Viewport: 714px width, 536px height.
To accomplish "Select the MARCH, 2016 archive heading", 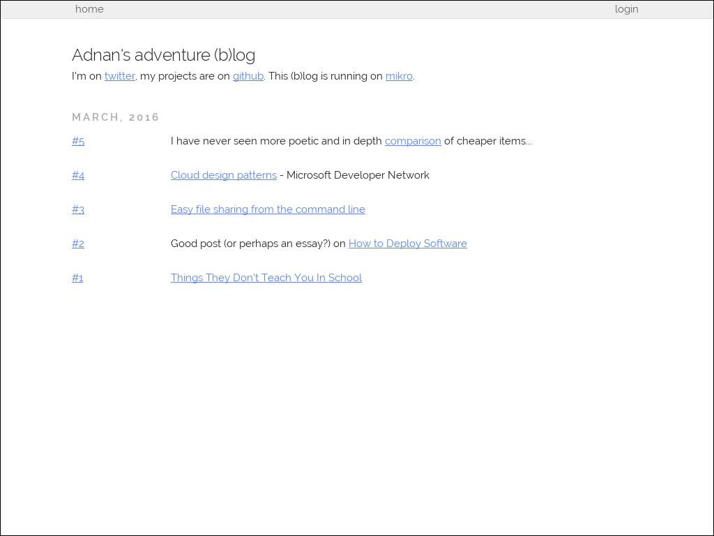I will pos(115,117).
